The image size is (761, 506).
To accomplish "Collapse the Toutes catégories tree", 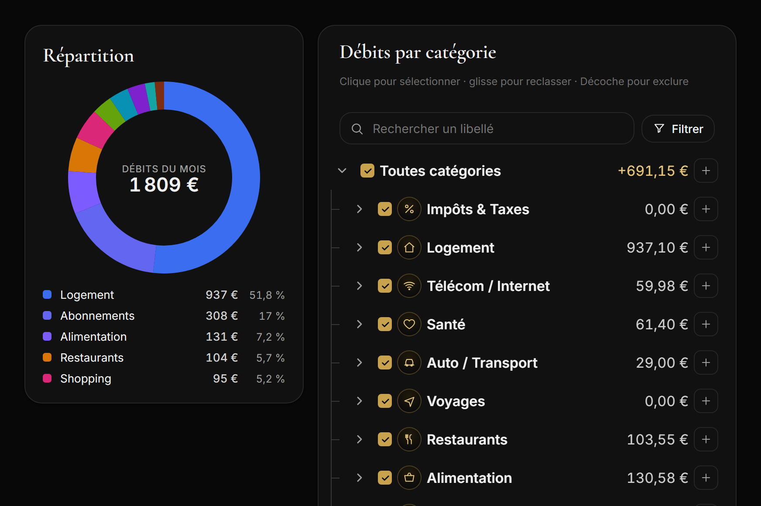I will click(x=342, y=171).
